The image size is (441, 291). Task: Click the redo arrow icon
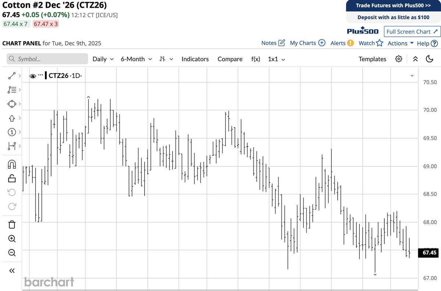click(x=12, y=206)
